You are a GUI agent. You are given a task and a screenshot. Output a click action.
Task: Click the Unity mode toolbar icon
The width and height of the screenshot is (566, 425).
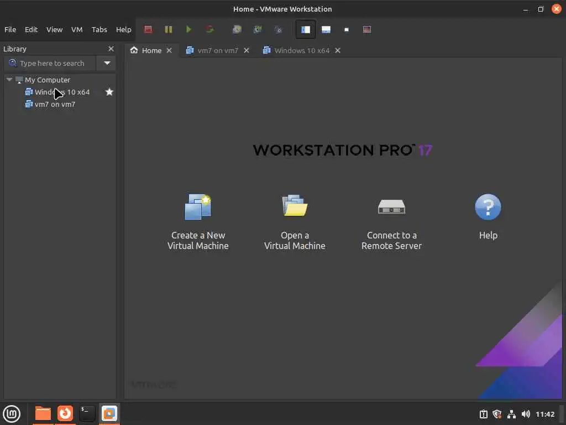tap(367, 29)
